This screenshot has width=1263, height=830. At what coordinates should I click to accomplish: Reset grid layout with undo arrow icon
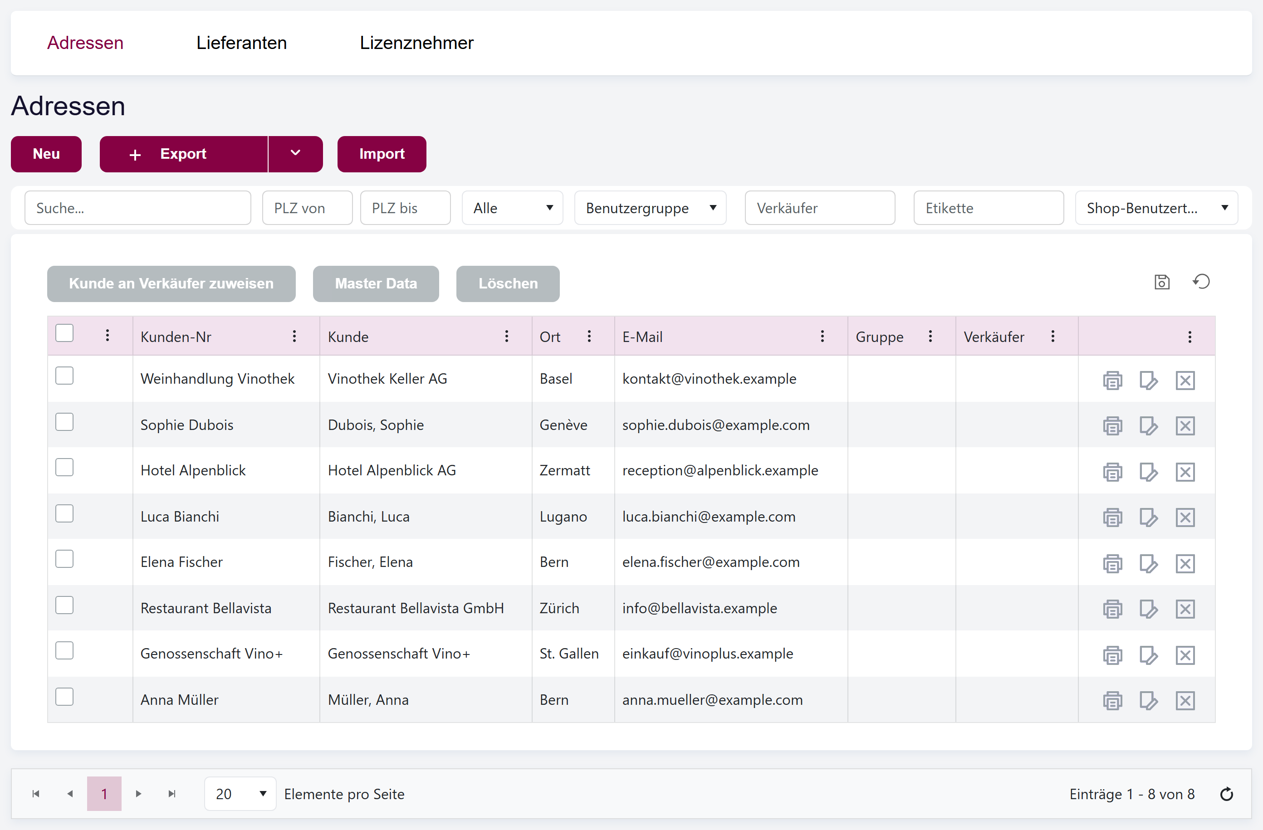1201,281
